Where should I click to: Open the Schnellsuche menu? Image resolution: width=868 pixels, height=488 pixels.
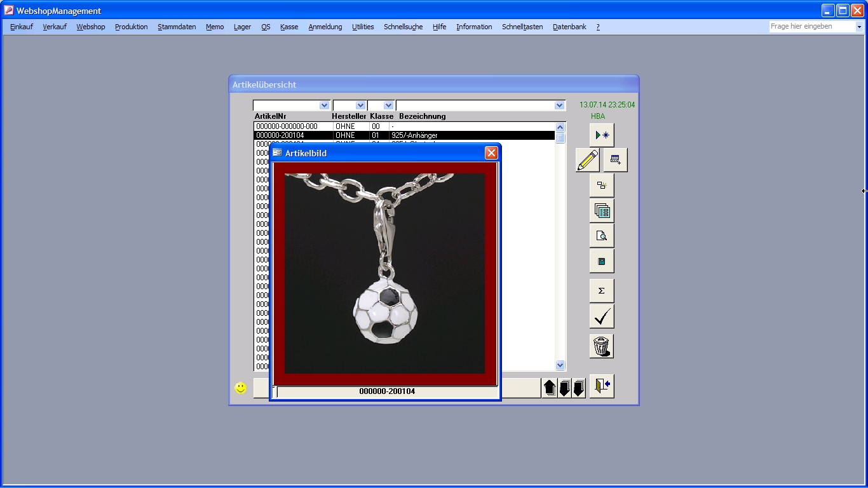click(403, 27)
